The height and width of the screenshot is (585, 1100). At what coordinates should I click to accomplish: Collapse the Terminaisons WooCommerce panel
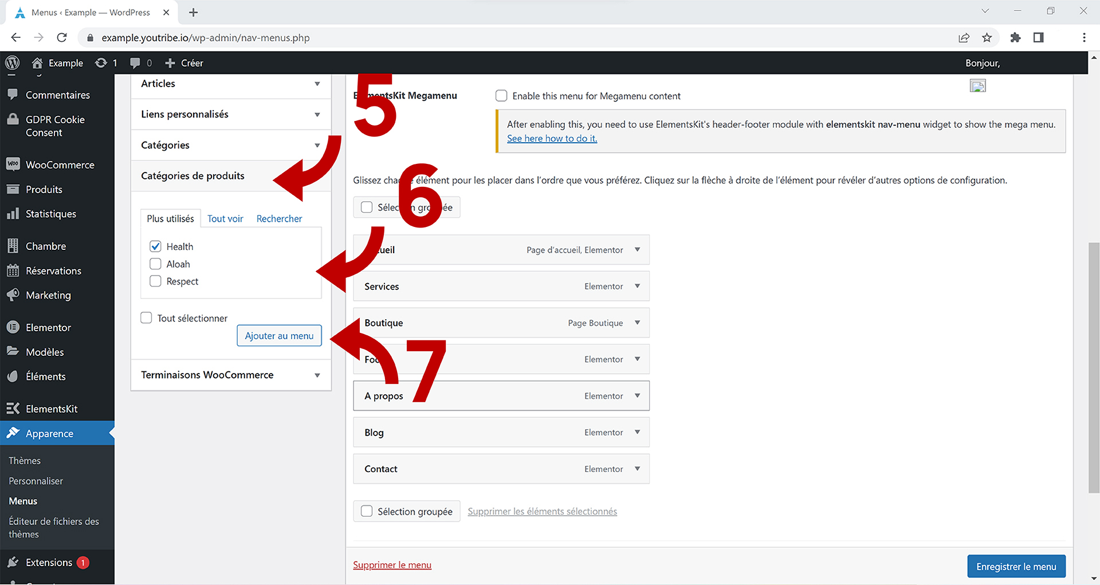click(317, 375)
